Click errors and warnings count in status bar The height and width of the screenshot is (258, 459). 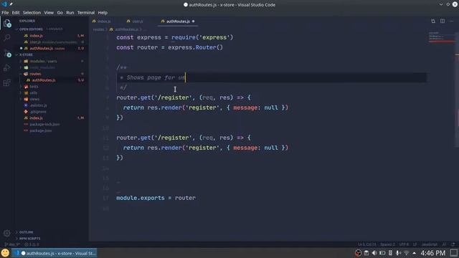[32, 244]
